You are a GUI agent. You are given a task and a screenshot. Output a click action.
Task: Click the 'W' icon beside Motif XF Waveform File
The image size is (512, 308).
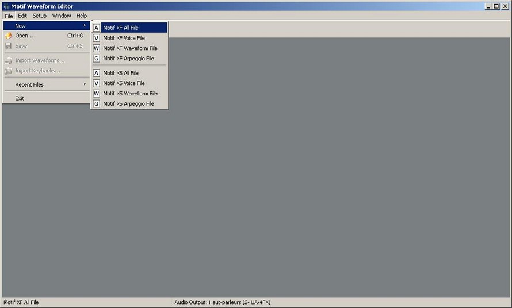97,48
